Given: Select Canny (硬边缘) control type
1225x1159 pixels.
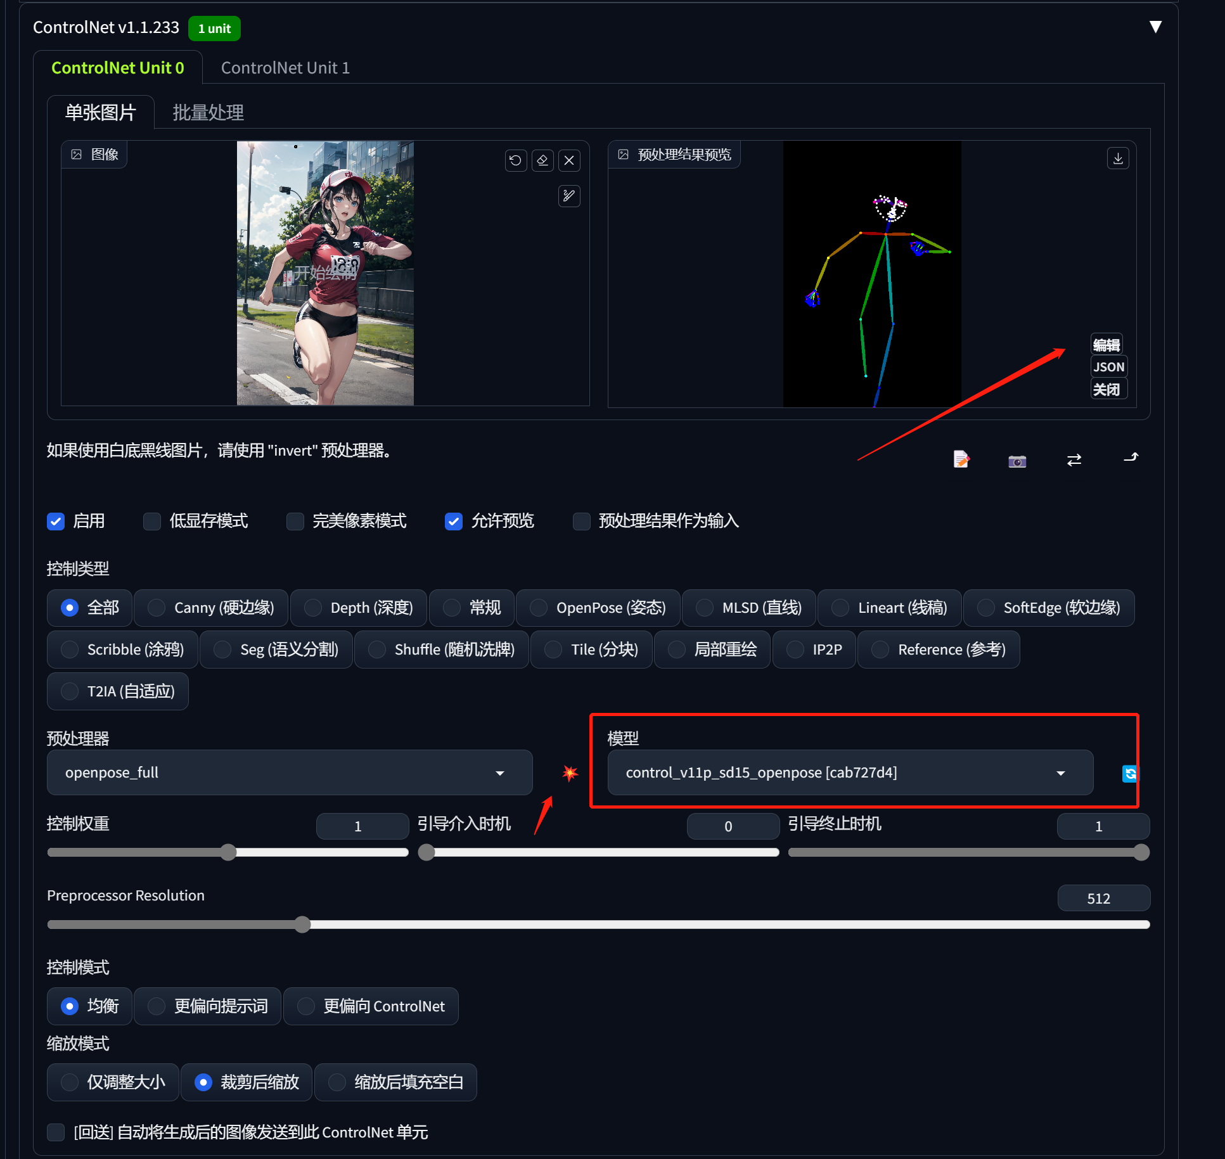Looking at the screenshot, I should 211,608.
